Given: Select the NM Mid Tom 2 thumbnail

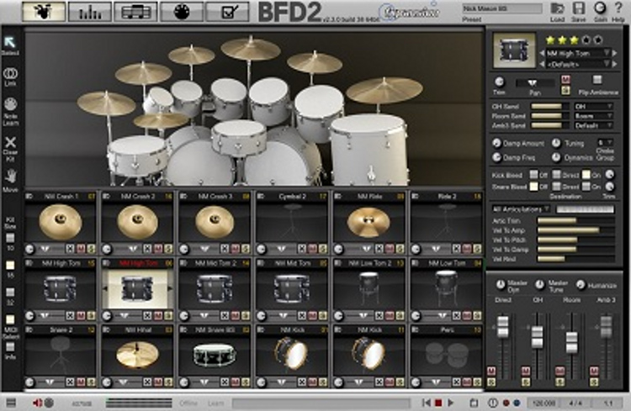Looking at the screenshot, I should pyautogui.click(x=215, y=288).
